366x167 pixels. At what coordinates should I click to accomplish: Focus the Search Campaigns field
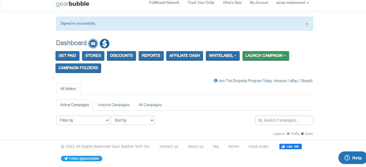pos(284,120)
